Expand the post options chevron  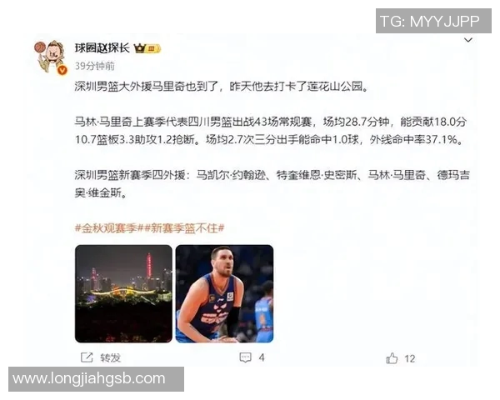click(x=467, y=40)
